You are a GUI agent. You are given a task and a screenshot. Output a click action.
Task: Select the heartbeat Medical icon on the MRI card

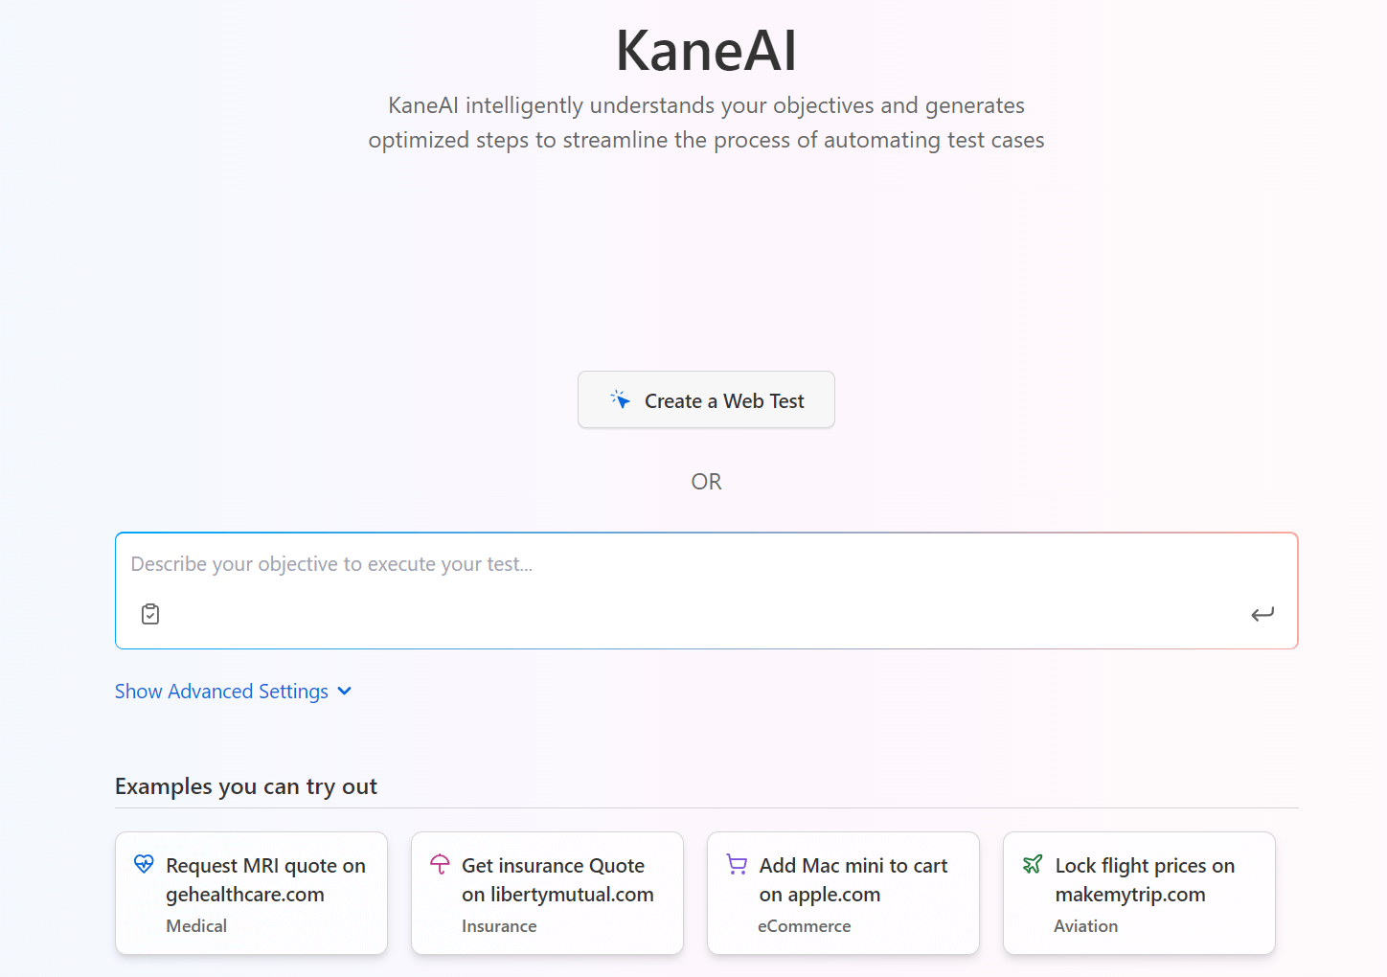[144, 863]
